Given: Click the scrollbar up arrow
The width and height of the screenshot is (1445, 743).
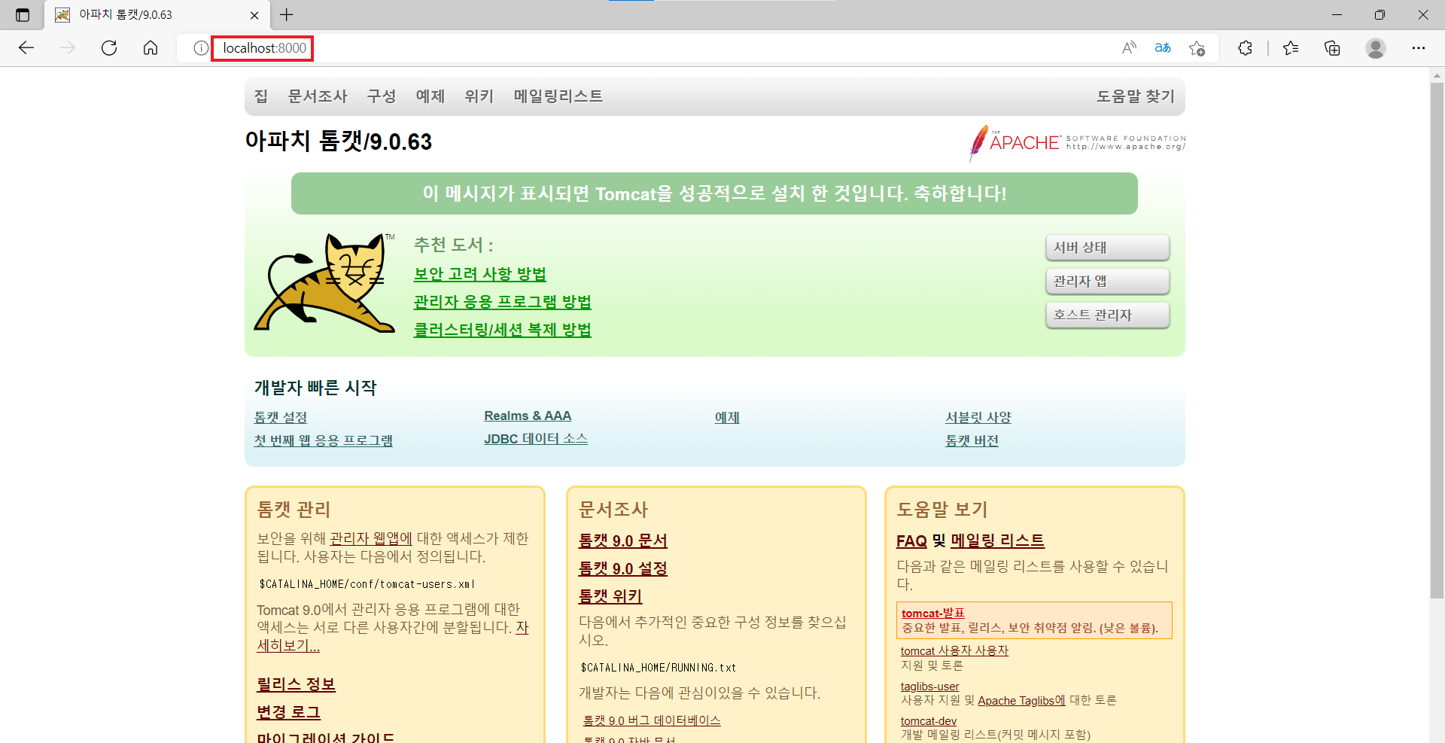Looking at the screenshot, I should (1437, 75).
